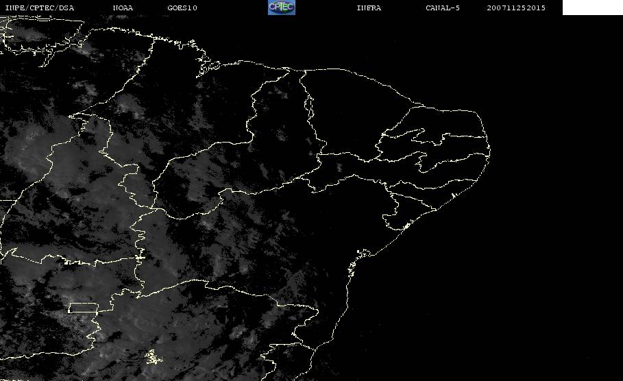This screenshot has height=381, width=623.
Task: Click the CANAL-5 channel label
Action: tap(442, 8)
